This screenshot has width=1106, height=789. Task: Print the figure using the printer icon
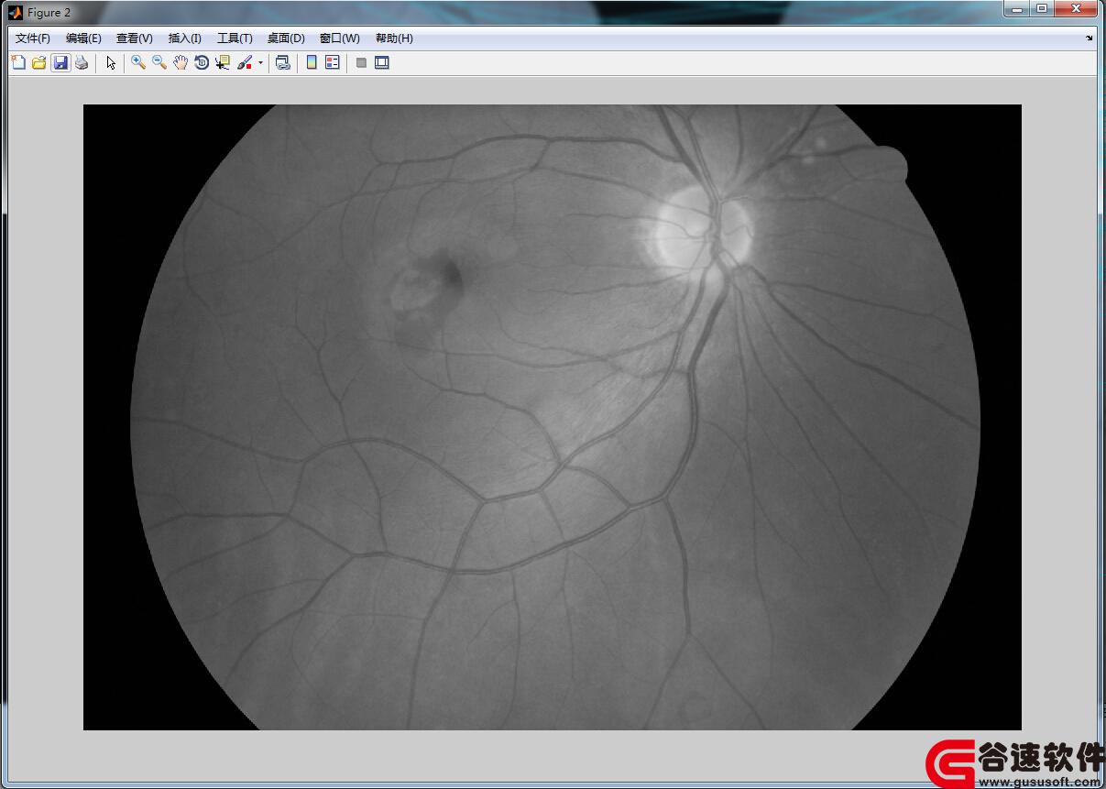pyautogui.click(x=82, y=62)
